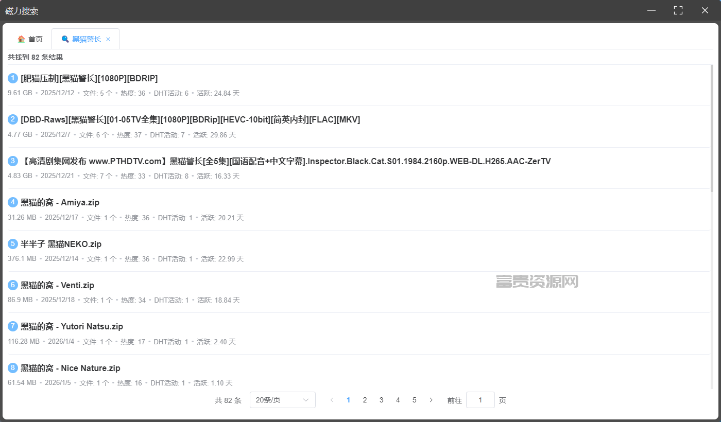Focus the 前往 page number input field
Image resolution: width=721 pixels, height=422 pixels.
(480, 400)
